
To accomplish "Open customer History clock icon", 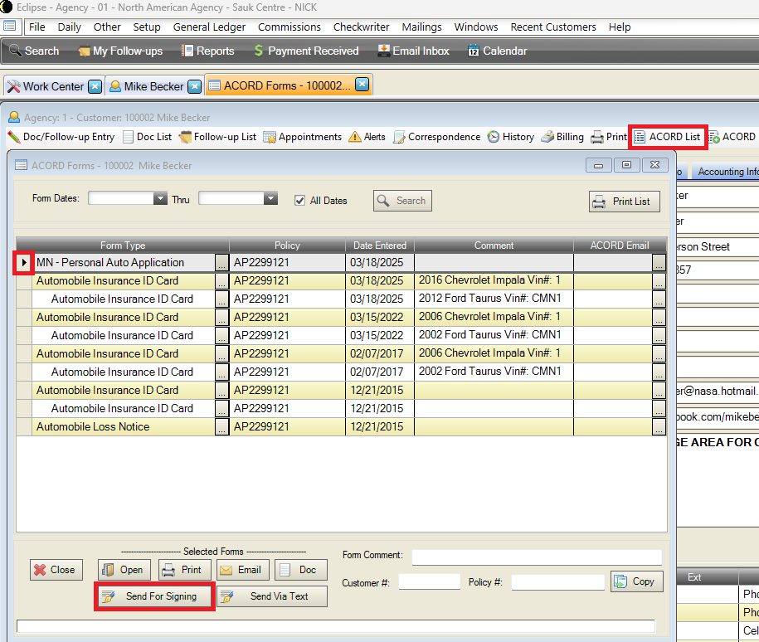I will [x=494, y=137].
